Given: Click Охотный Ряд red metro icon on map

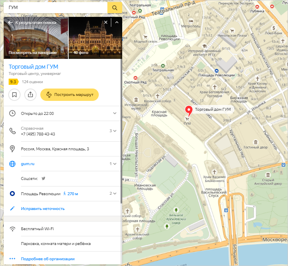Looking at the screenshot, I should 135,78.
